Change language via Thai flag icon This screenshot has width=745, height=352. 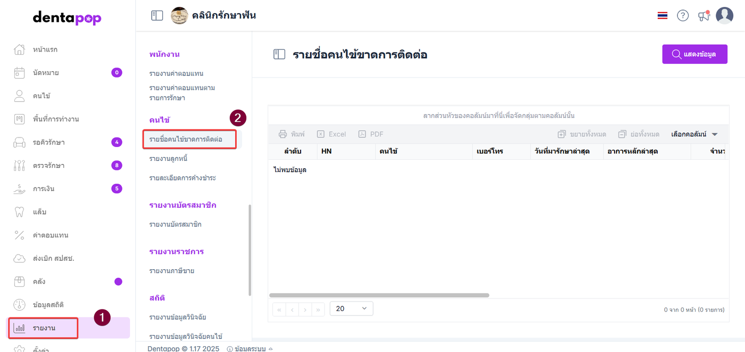click(663, 15)
